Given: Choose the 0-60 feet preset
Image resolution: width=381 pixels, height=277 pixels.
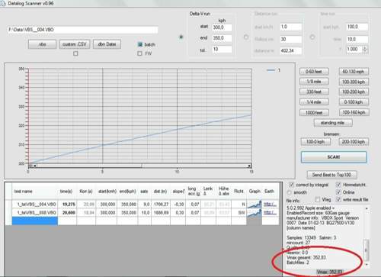Looking at the screenshot, I should (x=314, y=72).
